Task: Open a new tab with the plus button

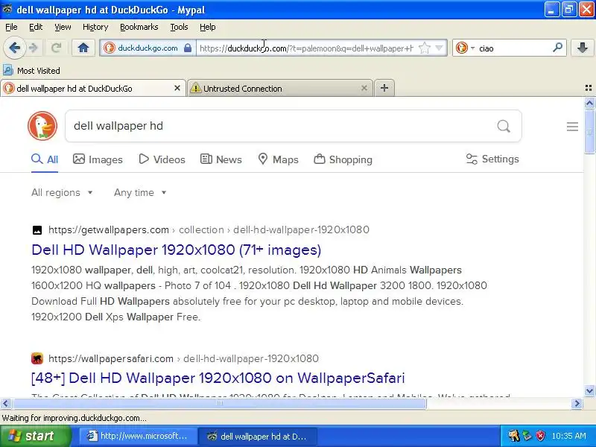Action: [x=384, y=88]
